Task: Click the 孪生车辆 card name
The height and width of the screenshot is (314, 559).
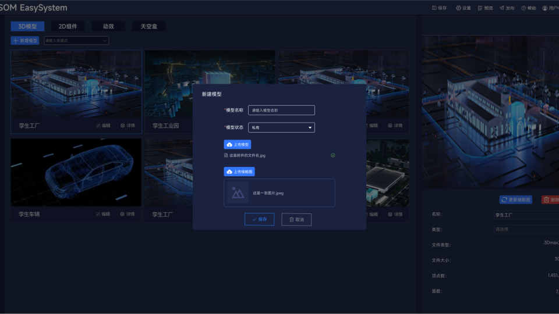Action: (x=29, y=215)
